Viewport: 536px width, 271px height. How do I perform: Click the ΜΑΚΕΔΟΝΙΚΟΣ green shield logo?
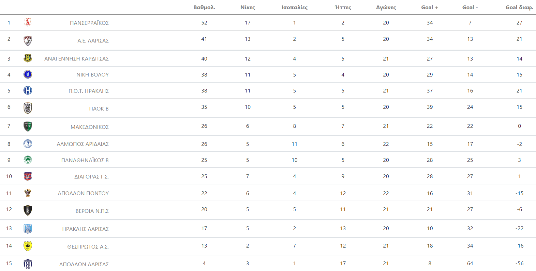pyautogui.click(x=28, y=126)
